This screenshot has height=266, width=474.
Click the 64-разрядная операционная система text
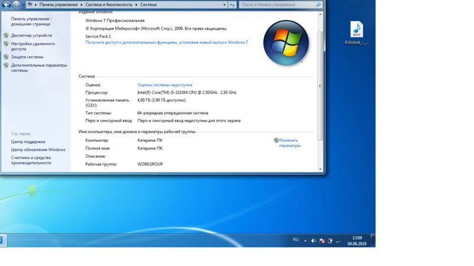tap(172, 113)
